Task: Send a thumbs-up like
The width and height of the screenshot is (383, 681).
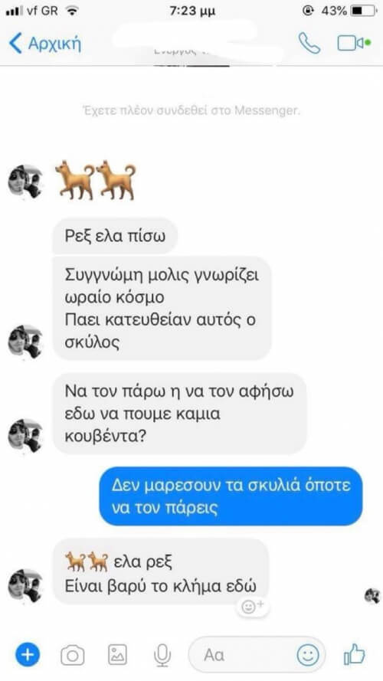Action: [355, 654]
